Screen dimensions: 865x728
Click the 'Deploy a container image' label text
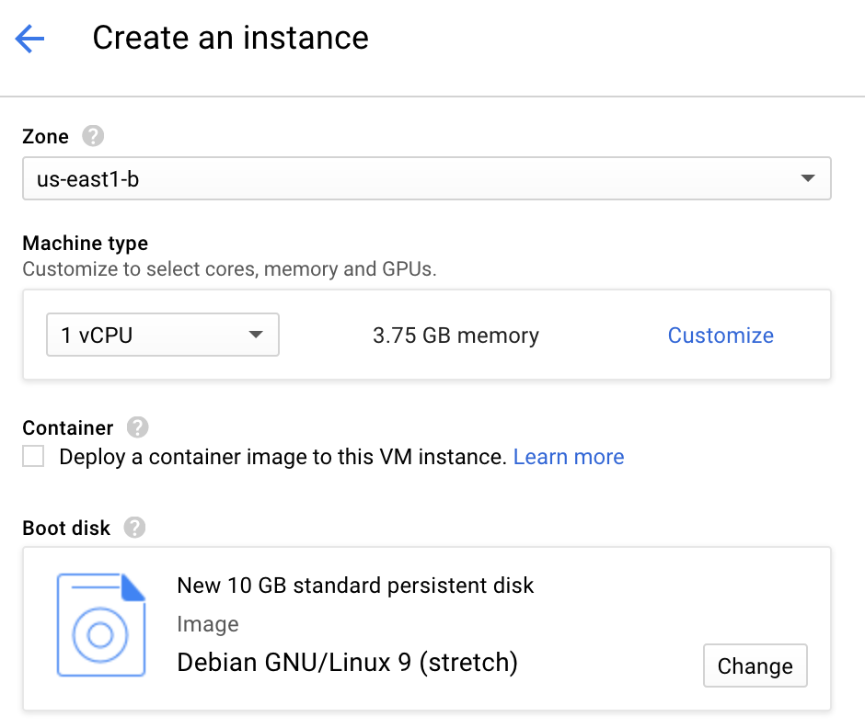tap(283, 457)
